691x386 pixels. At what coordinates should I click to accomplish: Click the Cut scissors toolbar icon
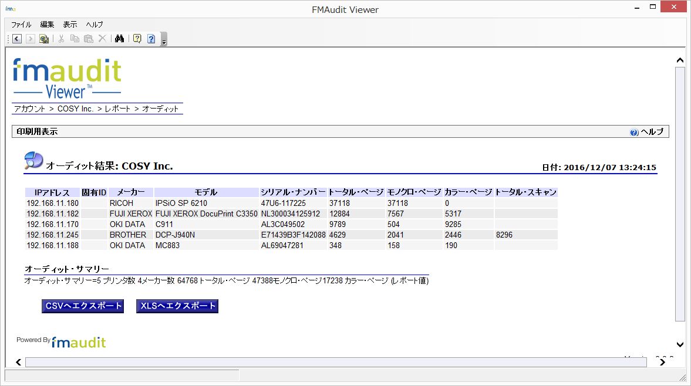[x=61, y=39]
